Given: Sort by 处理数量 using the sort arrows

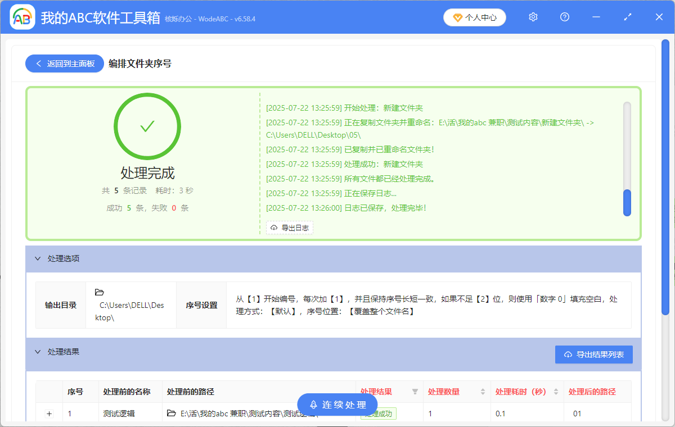Looking at the screenshot, I should point(483,392).
